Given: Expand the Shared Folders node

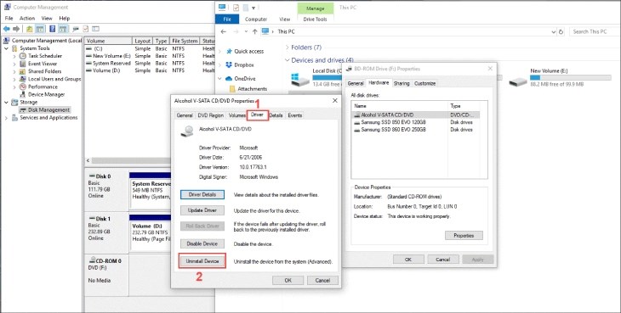Looking at the screenshot, I should 14,71.
